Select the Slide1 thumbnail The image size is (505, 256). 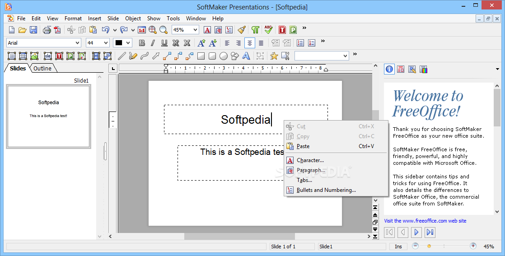tap(49, 116)
